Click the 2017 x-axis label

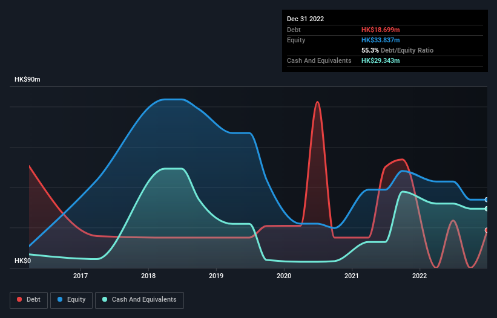click(x=81, y=276)
